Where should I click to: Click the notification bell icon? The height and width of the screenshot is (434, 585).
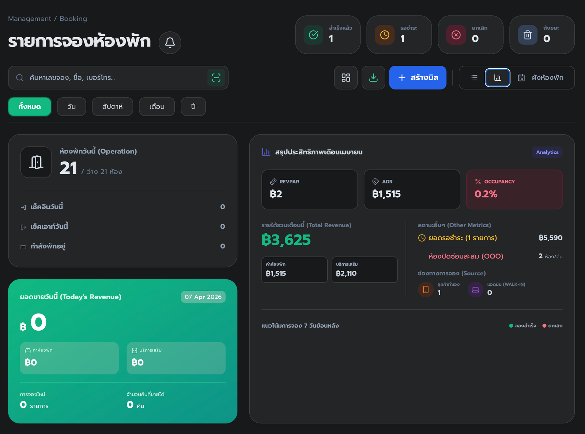pos(170,43)
